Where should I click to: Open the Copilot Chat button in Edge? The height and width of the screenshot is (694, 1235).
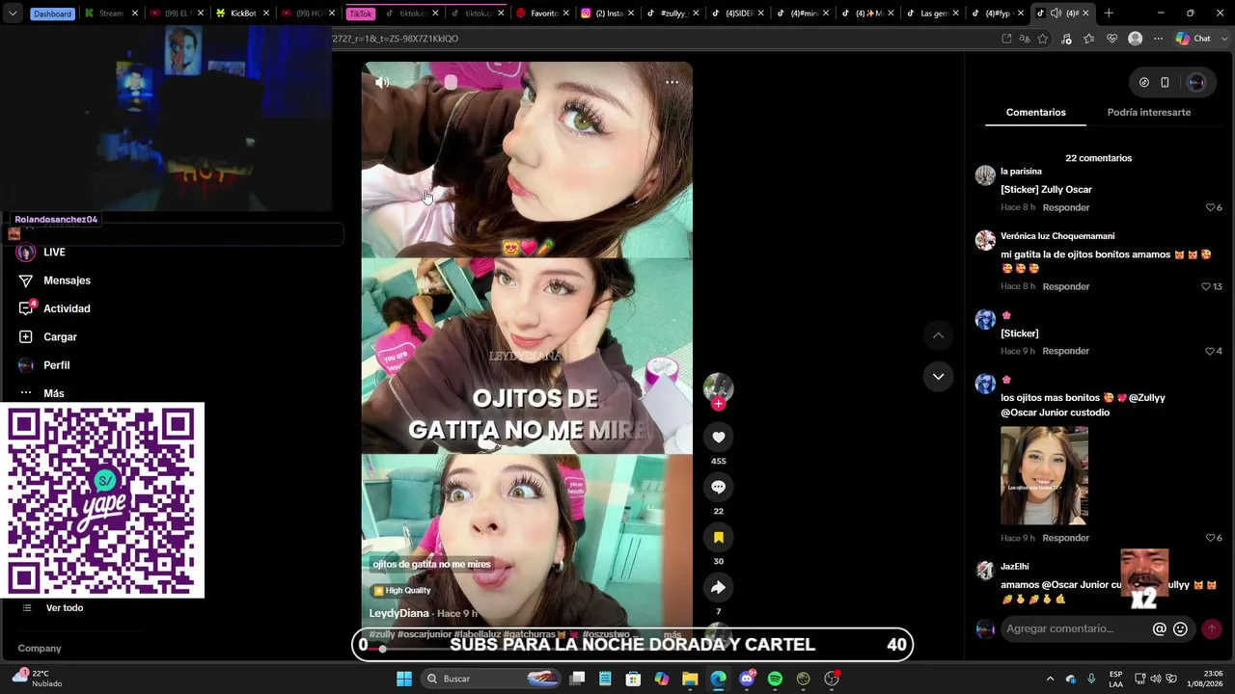pos(1194,39)
